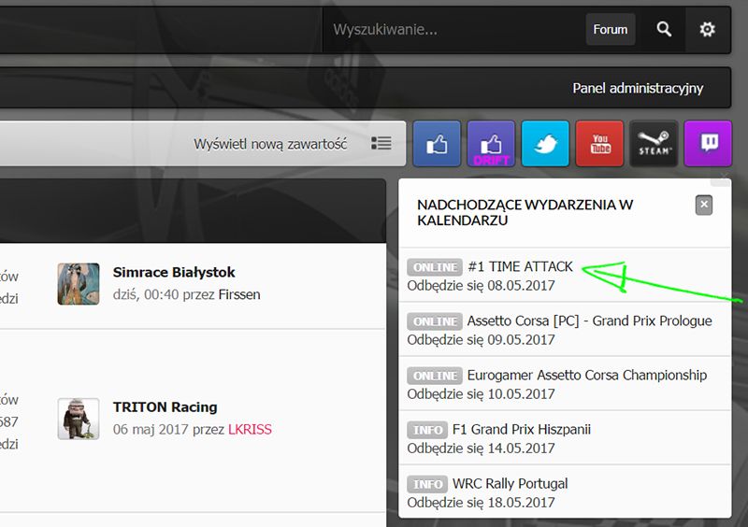Screen dimensions: 748x527
Task: Open the YouTube channel icon
Action: click(599, 144)
